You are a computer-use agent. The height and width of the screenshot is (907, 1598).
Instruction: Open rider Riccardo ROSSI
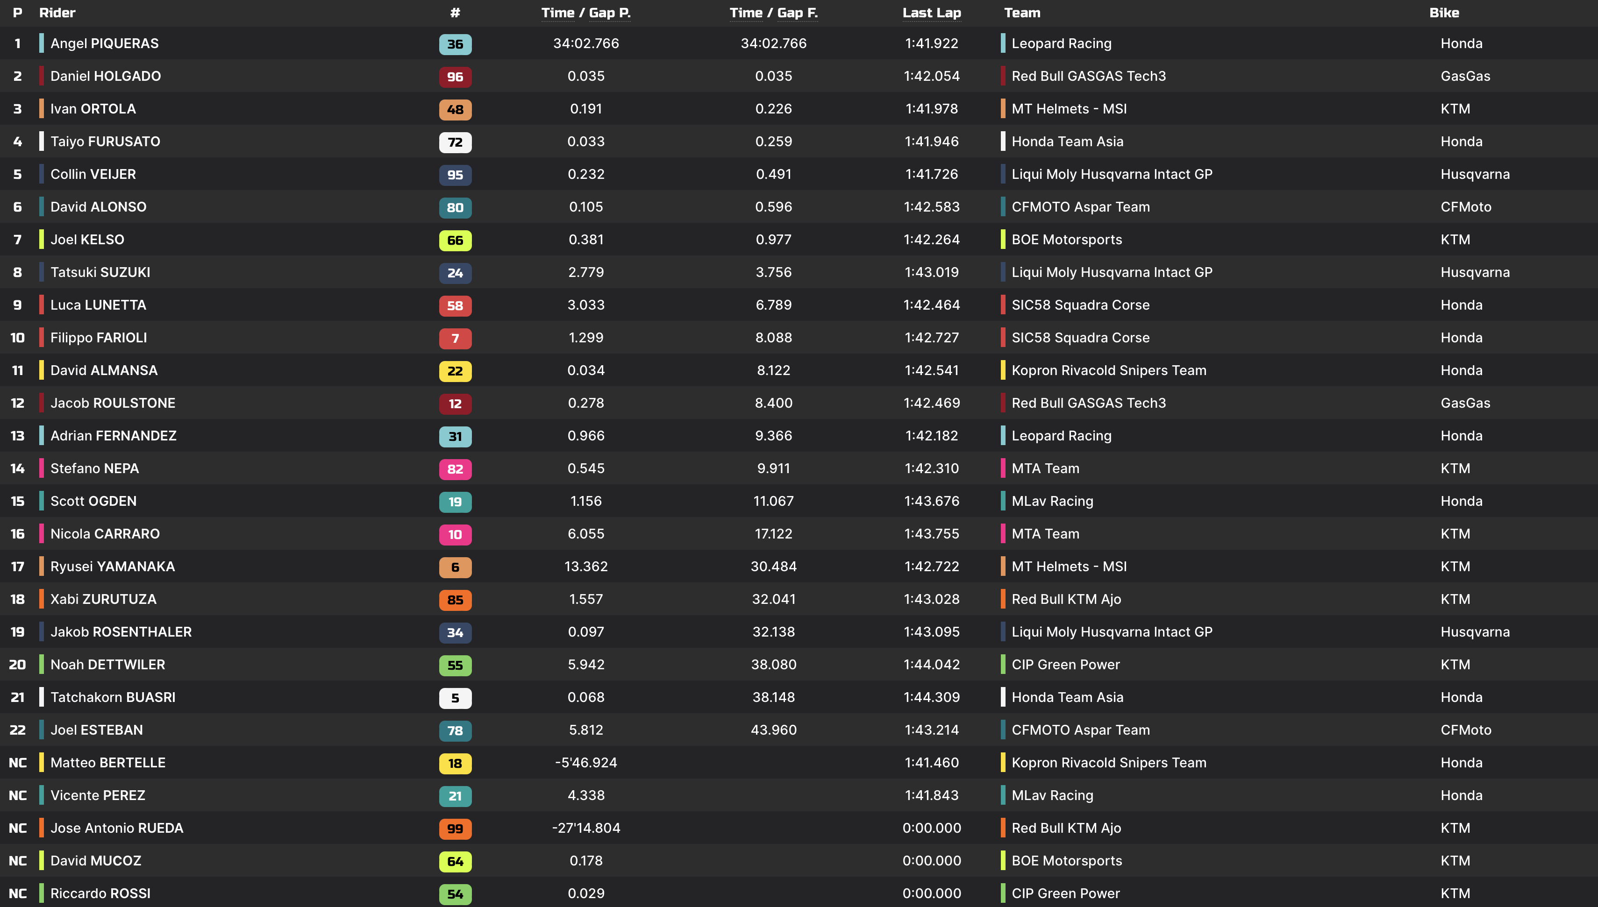[100, 893]
